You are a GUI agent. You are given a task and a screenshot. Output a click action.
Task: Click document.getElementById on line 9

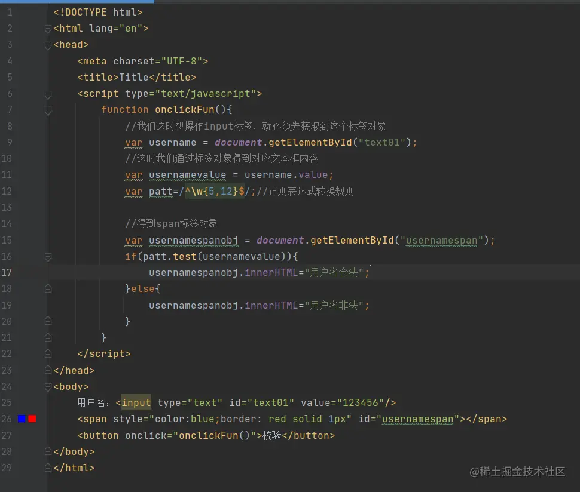click(x=283, y=142)
